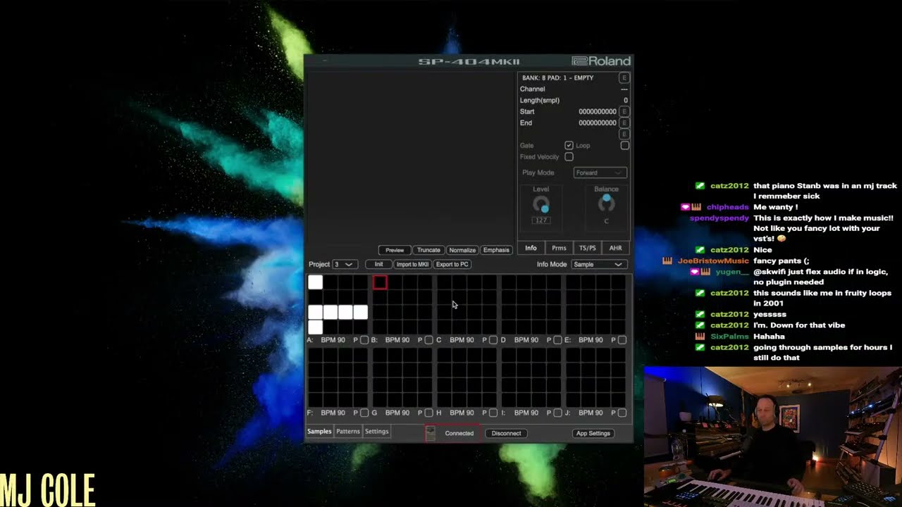This screenshot has height=507, width=902.
Task: Click Import to MKII
Action: point(412,264)
